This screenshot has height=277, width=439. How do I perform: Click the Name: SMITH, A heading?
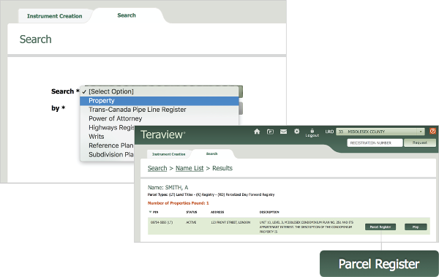[168, 187]
